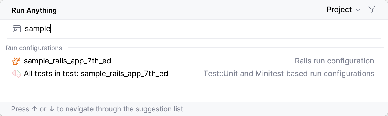The height and width of the screenshot is (116, 388).
Task: Place cursor at start of "sample" text
Action: point(25,29)
